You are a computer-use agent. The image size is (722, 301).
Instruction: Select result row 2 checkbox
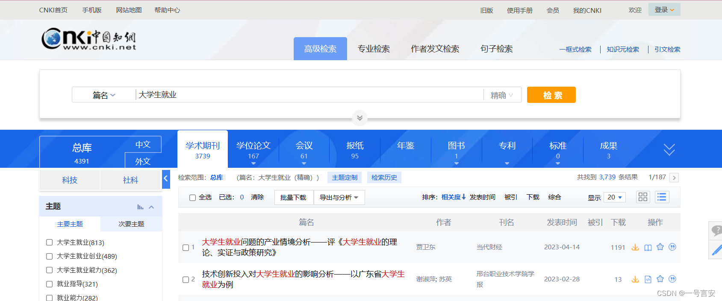186,280
